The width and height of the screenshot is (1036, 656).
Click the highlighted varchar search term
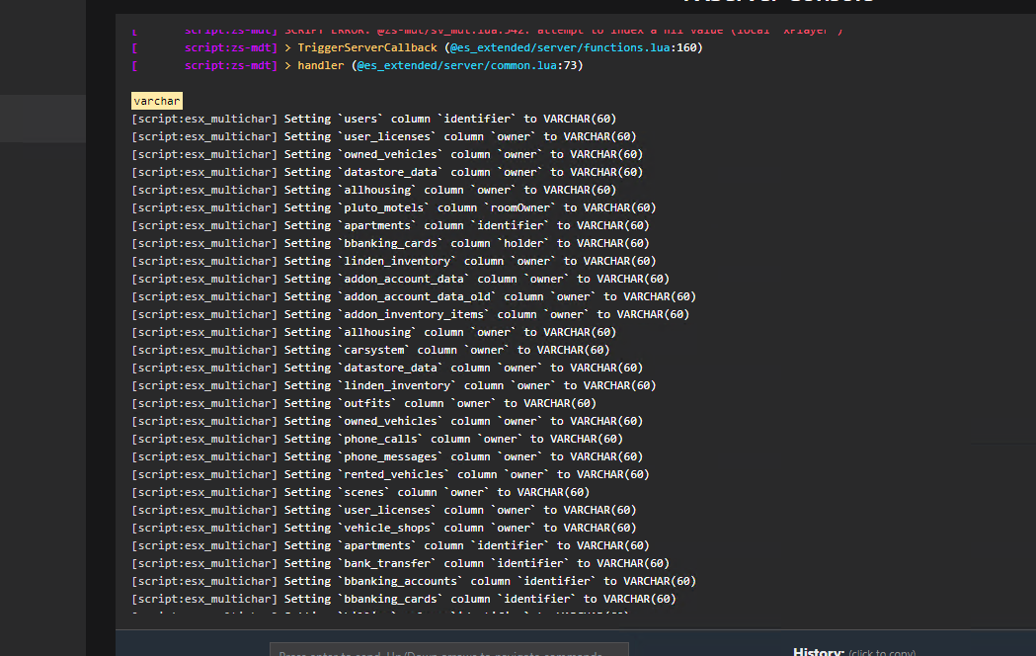click(156, 100)
